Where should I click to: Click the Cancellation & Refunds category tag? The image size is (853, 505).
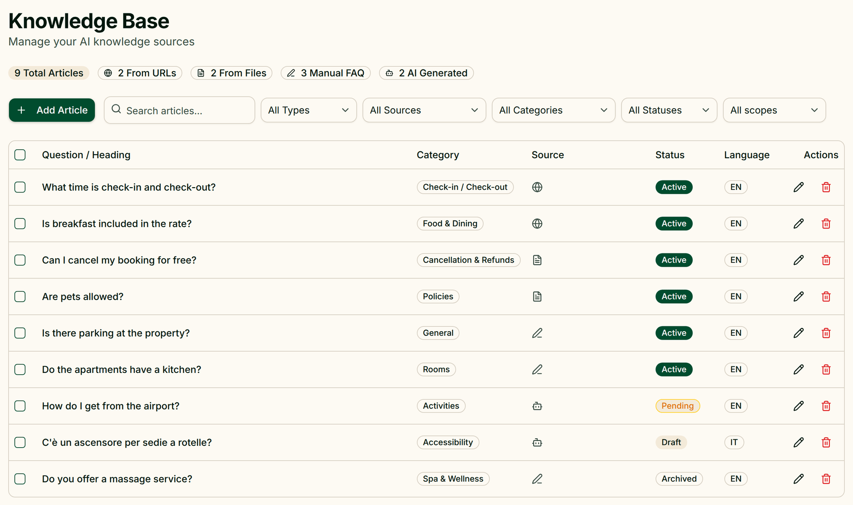(468, 260)
